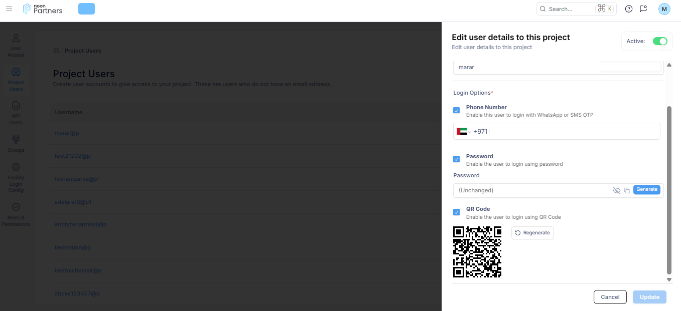Go to User Access in sidebar
This screenshot has width=681, height=311.
16,45
